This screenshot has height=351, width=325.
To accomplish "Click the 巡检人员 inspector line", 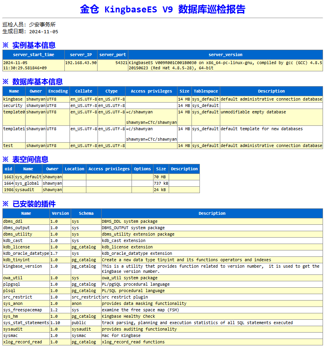I will 29,24.
